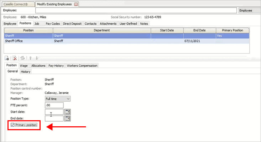Click the Employee search input field
The height and width of the screenshot is (142, 261).
[136, 10]
